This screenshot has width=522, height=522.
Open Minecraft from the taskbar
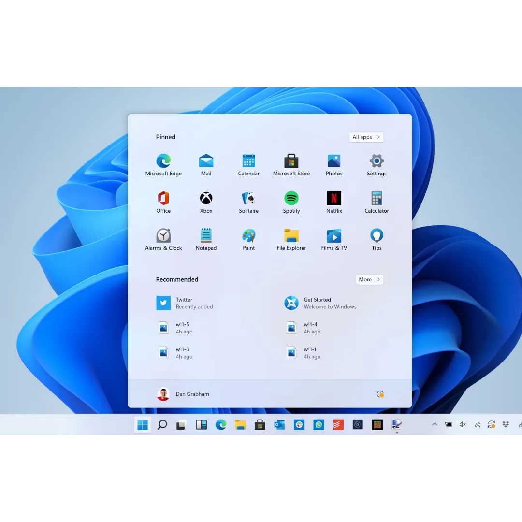pos(377,425)
